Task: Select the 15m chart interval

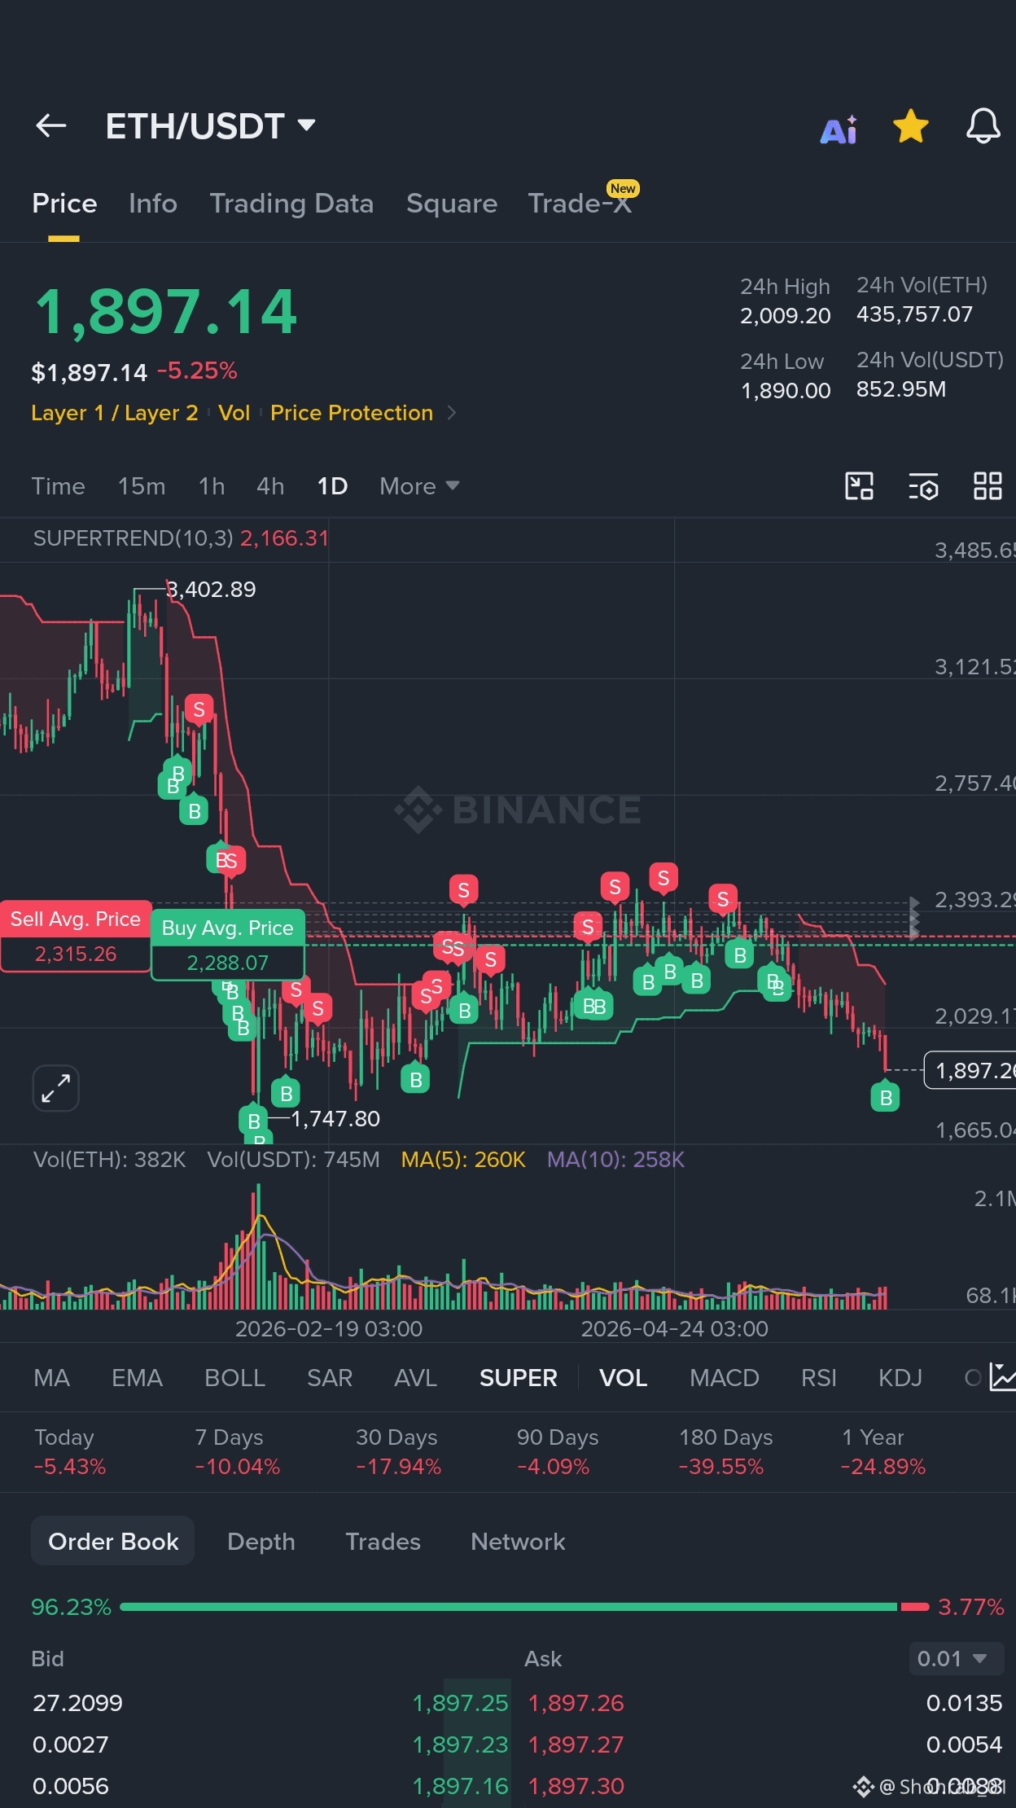Action: [x=142, y=486]
